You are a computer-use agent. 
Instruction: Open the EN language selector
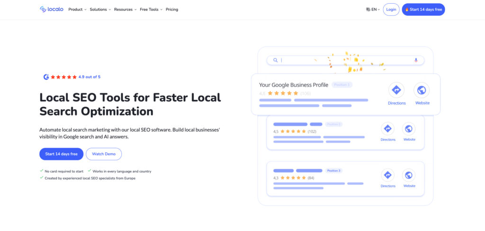click(373, 9)
